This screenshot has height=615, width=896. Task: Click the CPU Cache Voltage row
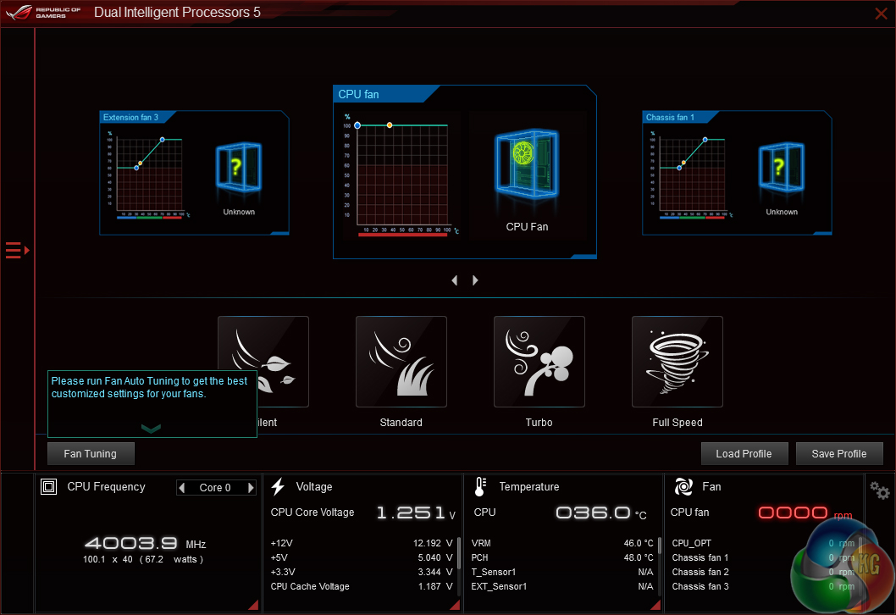pyautogui.click(x=362, y=586)
